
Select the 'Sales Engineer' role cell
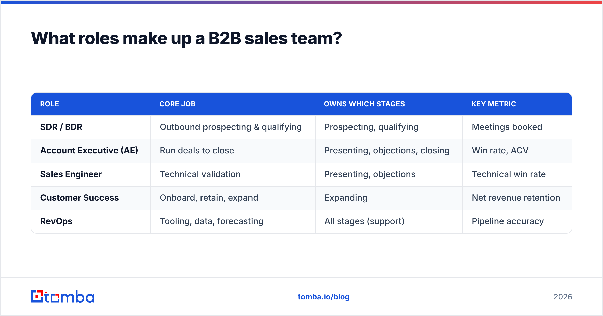click(x=91, y=174)
